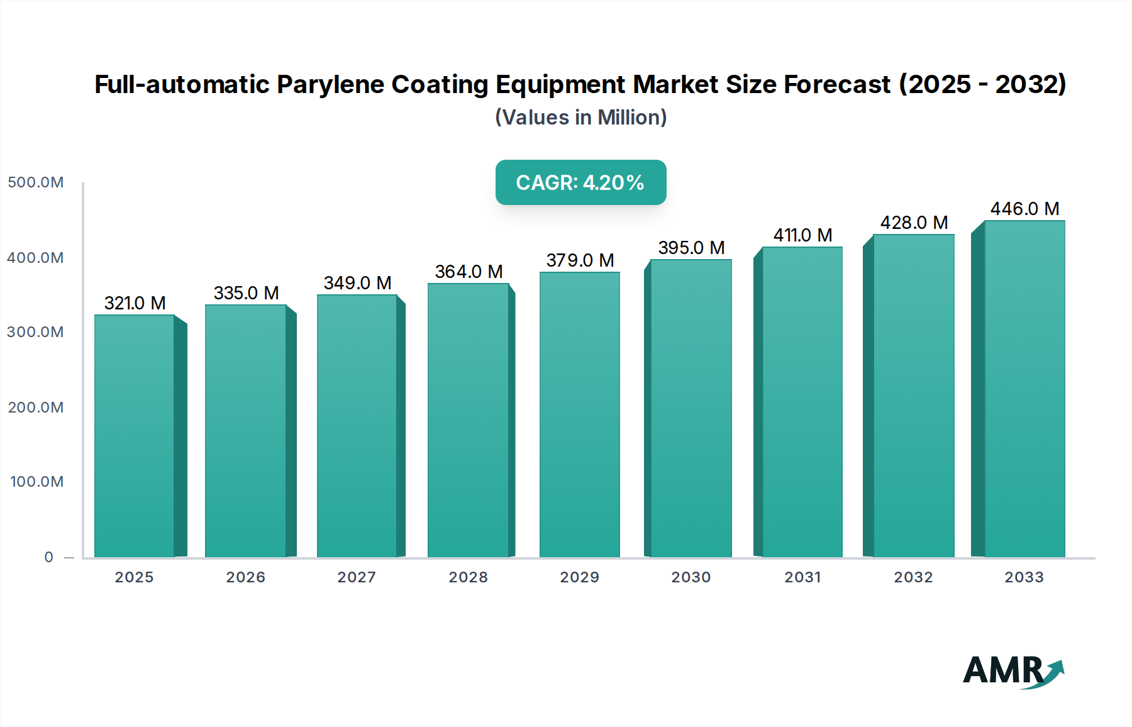The image size is (1132, 727).
Task: Select the 2025 bar
Action: [x=135, y=435]
